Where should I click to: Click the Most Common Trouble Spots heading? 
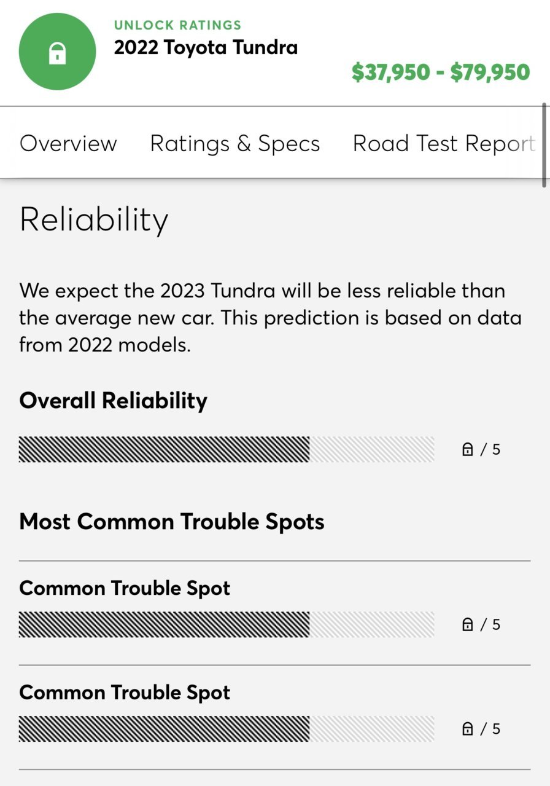[172, 522]
